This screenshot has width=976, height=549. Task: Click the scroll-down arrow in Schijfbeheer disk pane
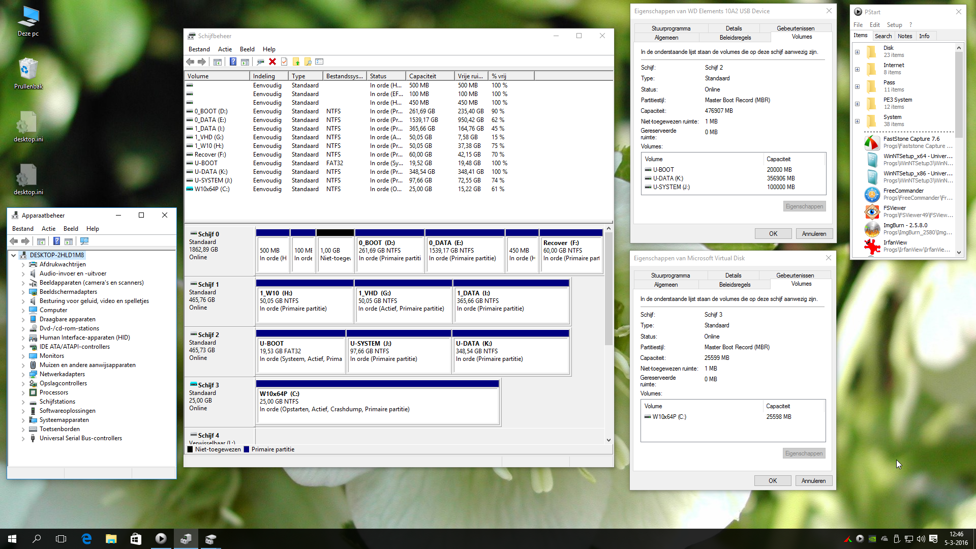tap(608, 440)
